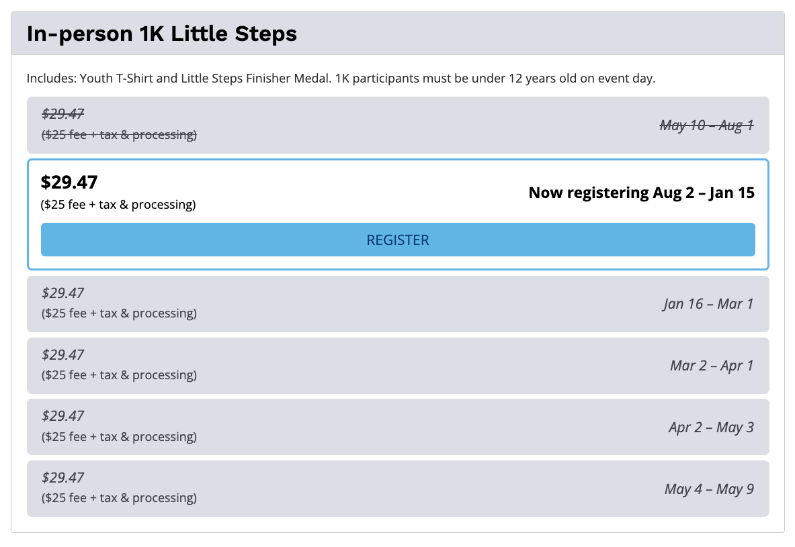Viewport: 795px width, 547px height.
Task: Click the Youth T-Shirt and Finisher Medal description
Action: (x=340, y=79)
